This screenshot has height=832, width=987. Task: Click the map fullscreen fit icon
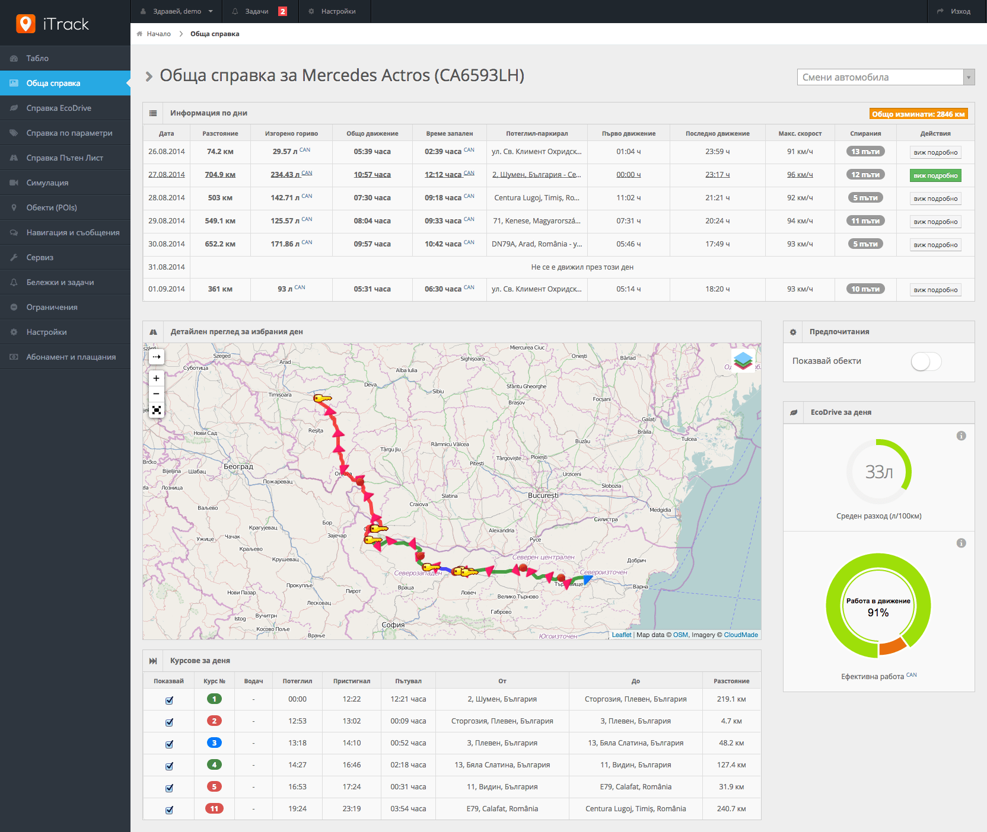click(156, 410)
